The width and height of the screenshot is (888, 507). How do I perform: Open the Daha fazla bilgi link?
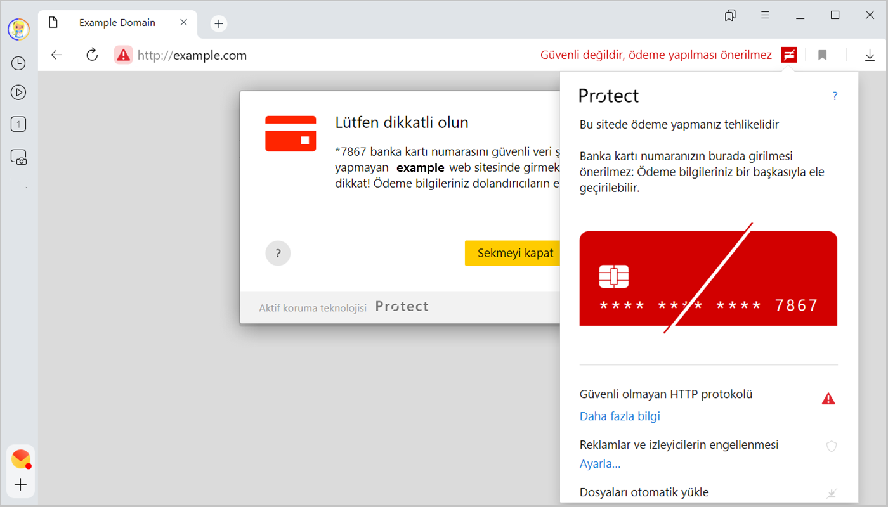pos(620,416)
